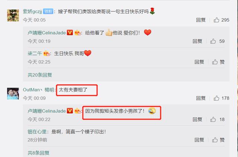This screenshot has width=238, height=157.
Task: Expand all 8 replies (共8条回复)
Action: [38, 153]
